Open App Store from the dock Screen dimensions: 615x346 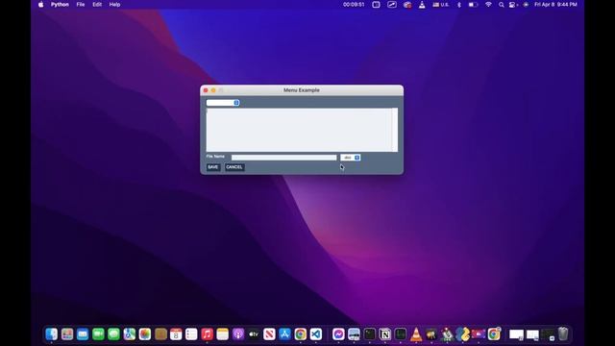[x=284, y=334]
